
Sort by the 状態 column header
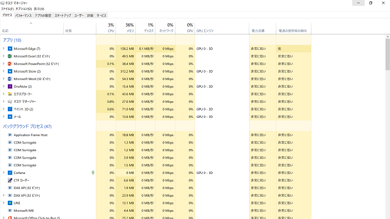[x=80, y=28]
